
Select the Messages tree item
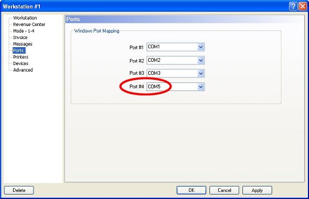pos(23,44)
